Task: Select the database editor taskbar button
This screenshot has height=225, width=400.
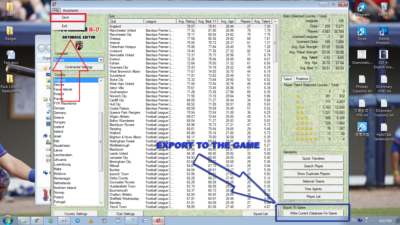Action: 158,221
